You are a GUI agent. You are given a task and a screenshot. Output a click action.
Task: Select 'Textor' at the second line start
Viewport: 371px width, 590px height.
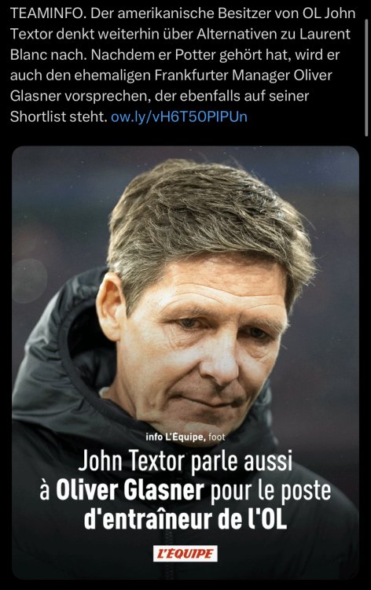(x=31, y=35)
